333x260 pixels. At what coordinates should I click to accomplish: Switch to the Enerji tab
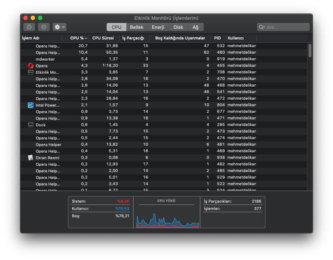coord(158,27)
